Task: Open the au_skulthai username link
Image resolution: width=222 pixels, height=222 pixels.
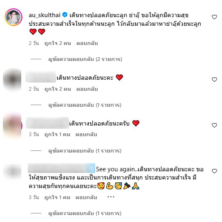Action: tap(45, 15)
